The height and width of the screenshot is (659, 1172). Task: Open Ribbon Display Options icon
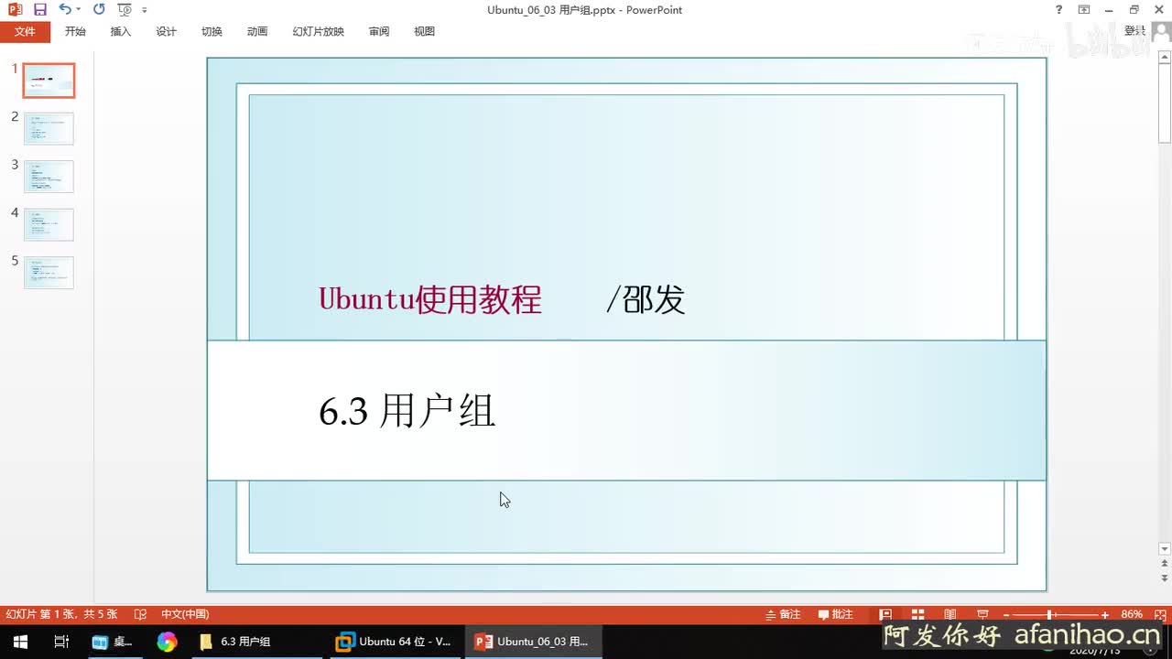(x=1084, y=10)
